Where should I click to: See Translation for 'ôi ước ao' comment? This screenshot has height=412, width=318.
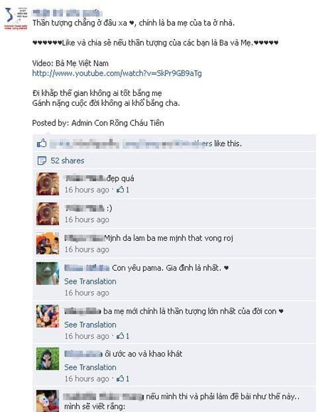click(x=90, y=367)
